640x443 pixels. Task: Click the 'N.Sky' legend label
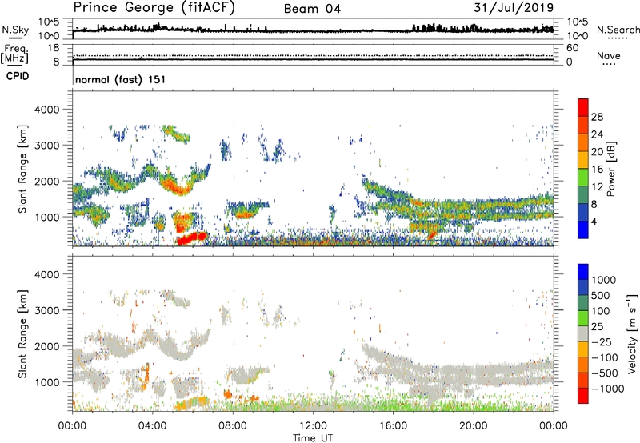[15, 30]
